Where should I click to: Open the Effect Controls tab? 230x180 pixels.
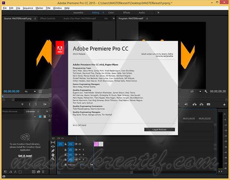[x=48, y=18]
